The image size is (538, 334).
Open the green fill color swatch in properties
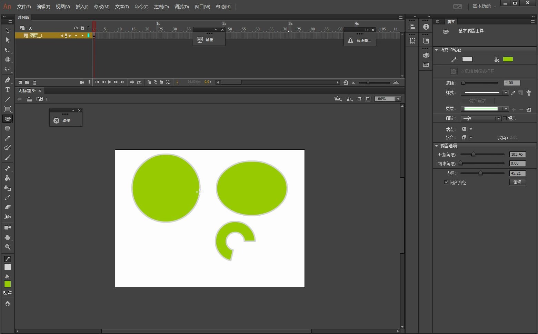[508, 59]
